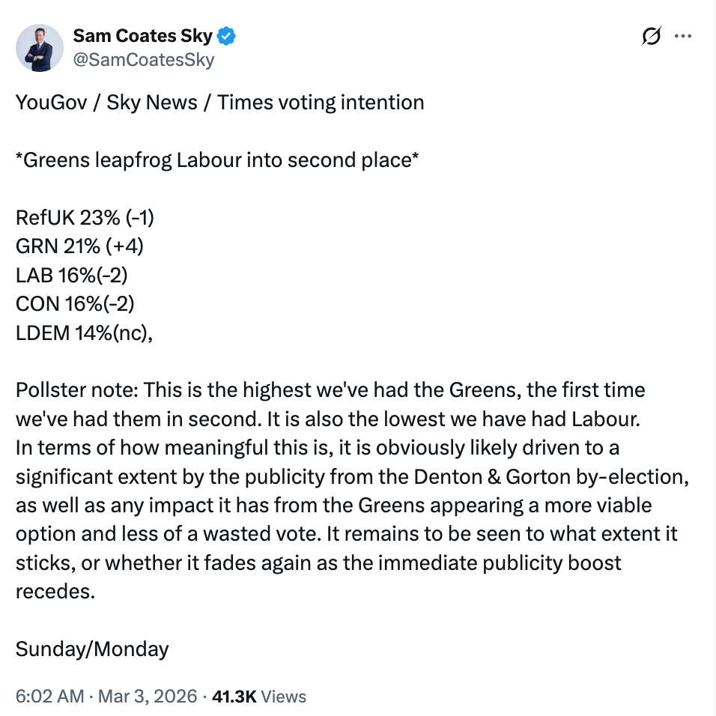Open the @SamCoatesSky handle link
The height and width of the screenshot is (716, 716).
[x=143, y=60]
